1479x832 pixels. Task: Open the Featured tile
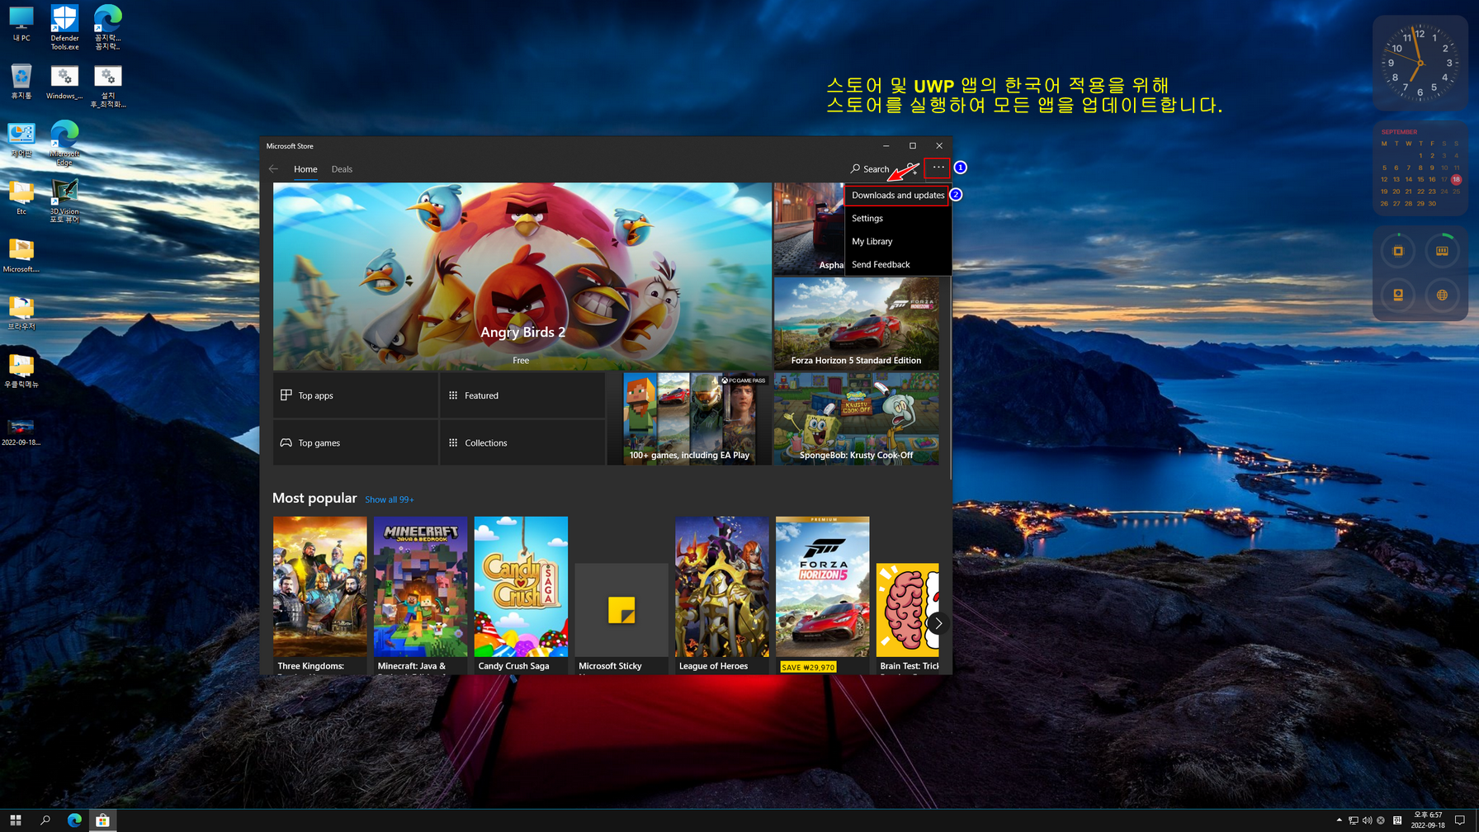pos(522,395)
